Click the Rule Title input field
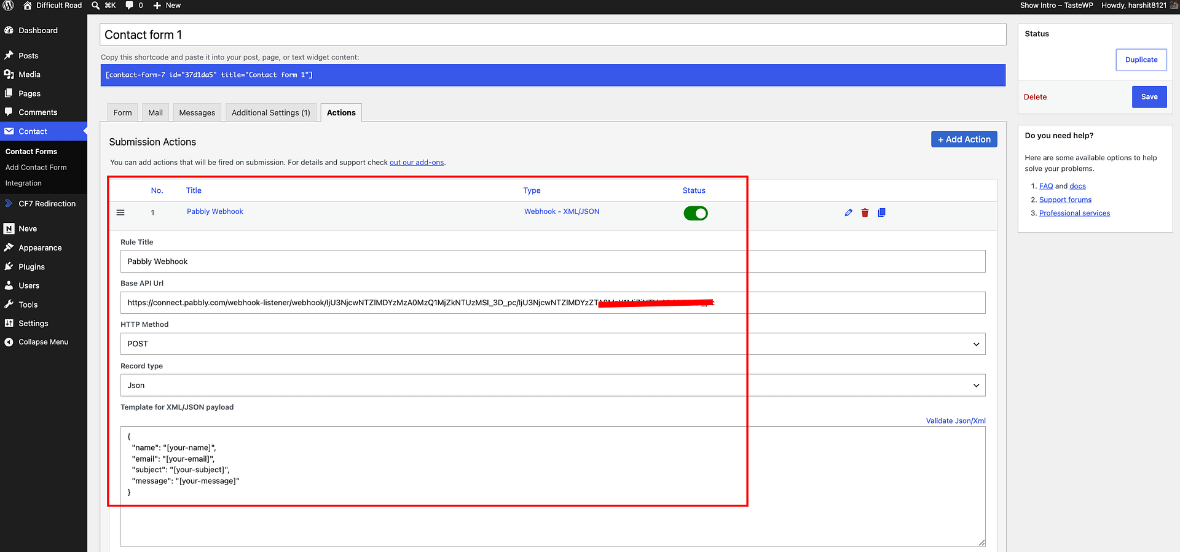Image resolution: width=1180 pixels, height=552 pixels. pyautogui.click(x=553, y=262)
